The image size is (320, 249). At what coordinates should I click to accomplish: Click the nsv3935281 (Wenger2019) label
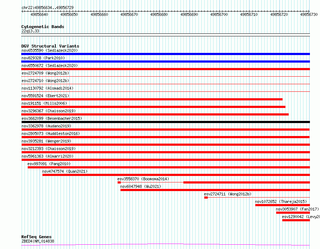coord(46,141)
